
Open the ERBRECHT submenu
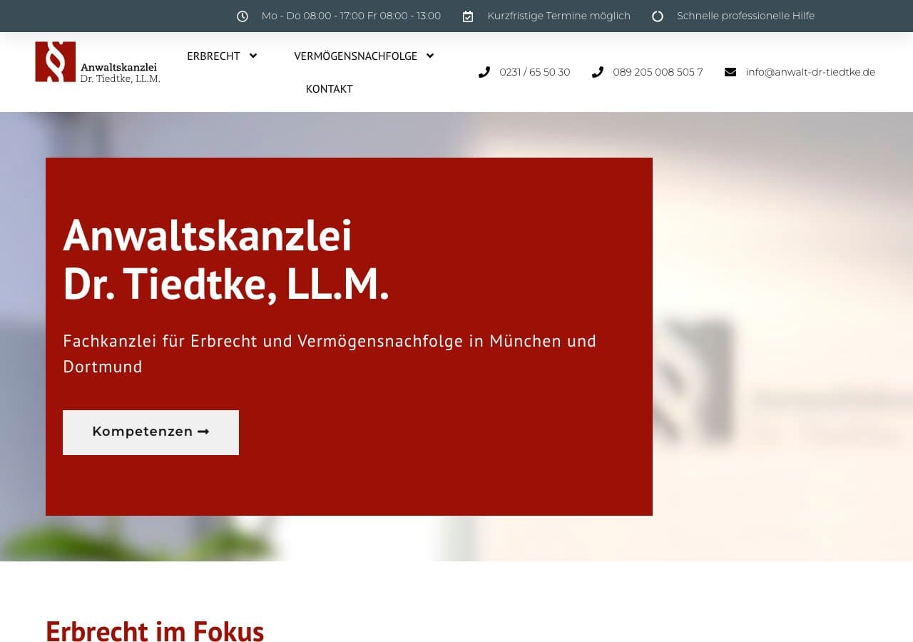213,56
